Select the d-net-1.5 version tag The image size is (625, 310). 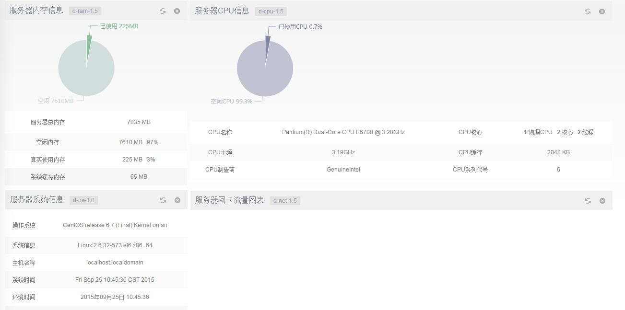[285, 201]
